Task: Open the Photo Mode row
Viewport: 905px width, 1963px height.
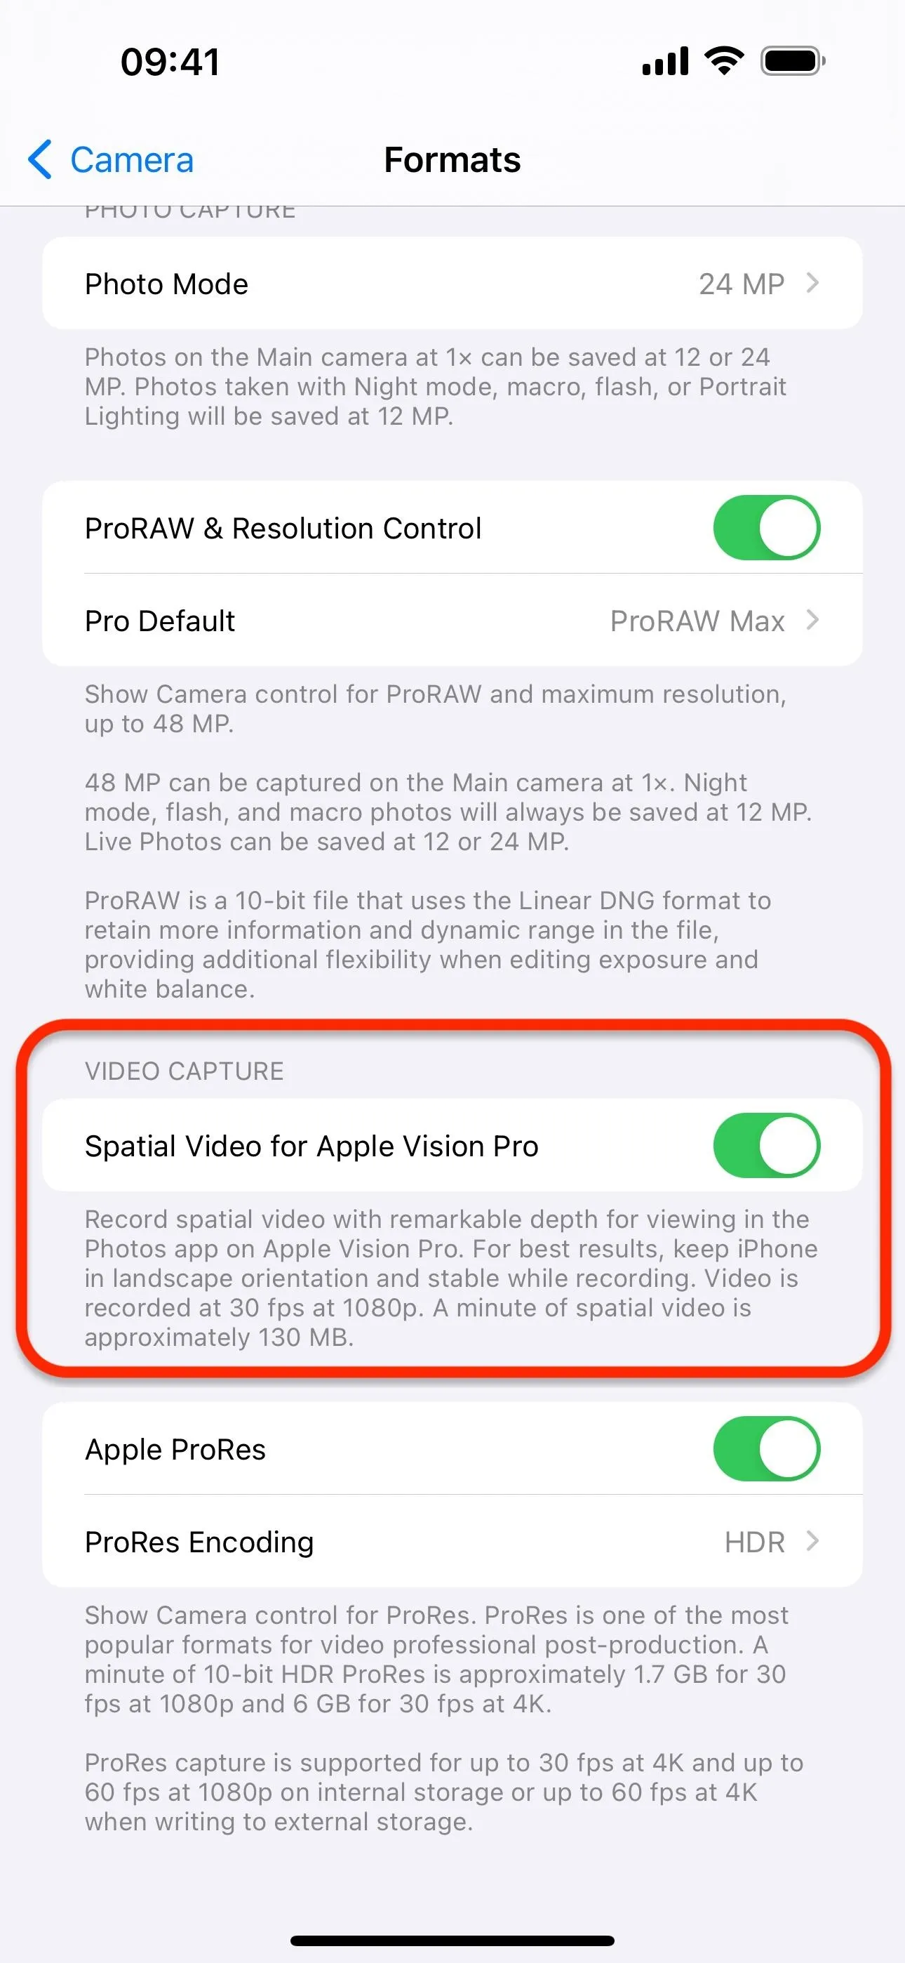Action: (452, 284)
